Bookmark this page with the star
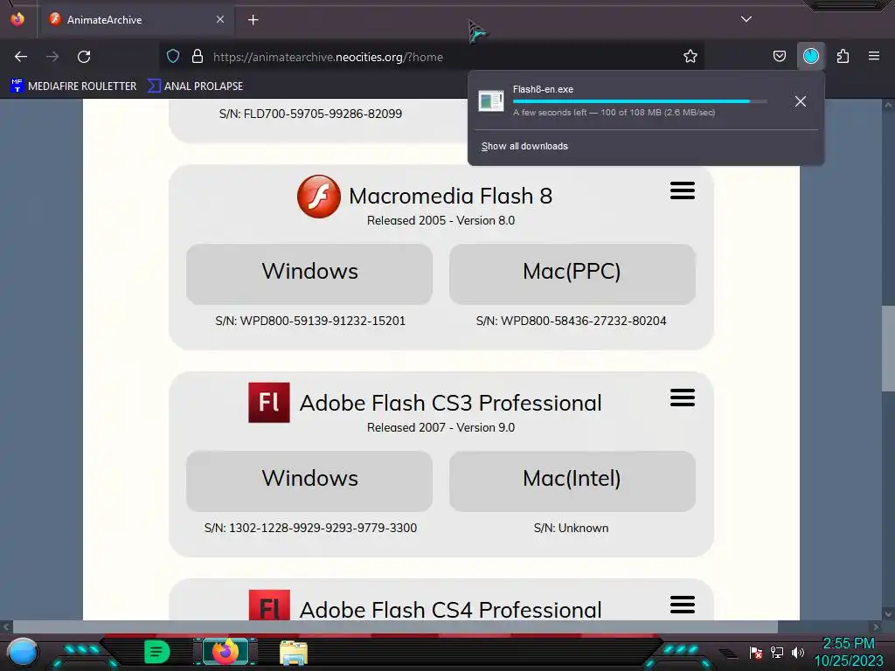The width and height of the screenshot is (895, 671). [690, 57]
